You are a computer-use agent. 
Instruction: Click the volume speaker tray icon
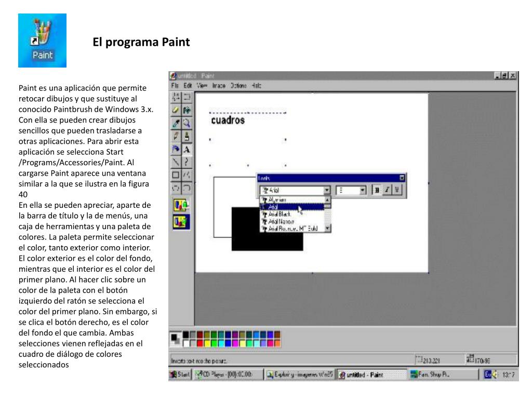[x=496, y=375]
